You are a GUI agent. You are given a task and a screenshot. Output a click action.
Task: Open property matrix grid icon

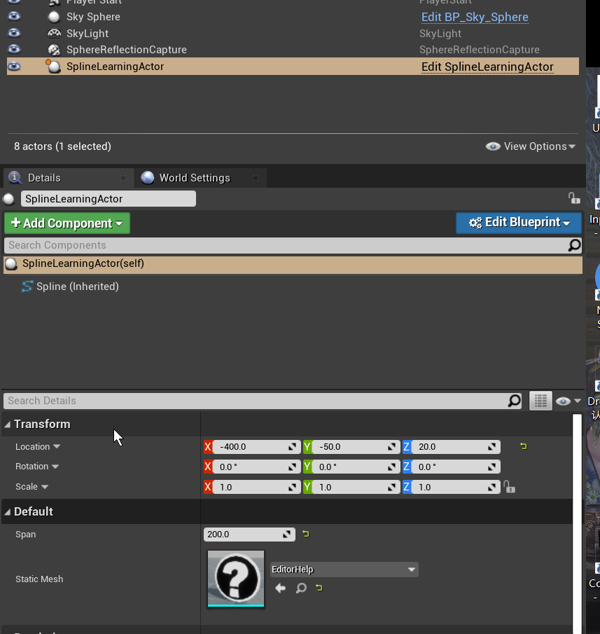[540, 401]
